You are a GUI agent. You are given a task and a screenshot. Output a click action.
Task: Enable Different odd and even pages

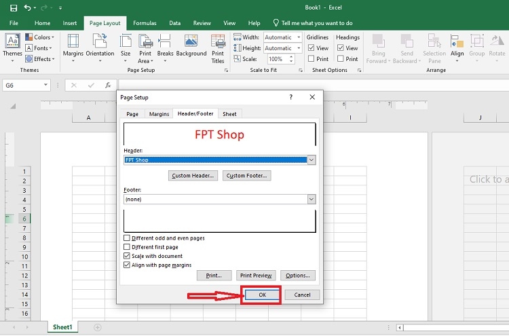tap(127, 238)
